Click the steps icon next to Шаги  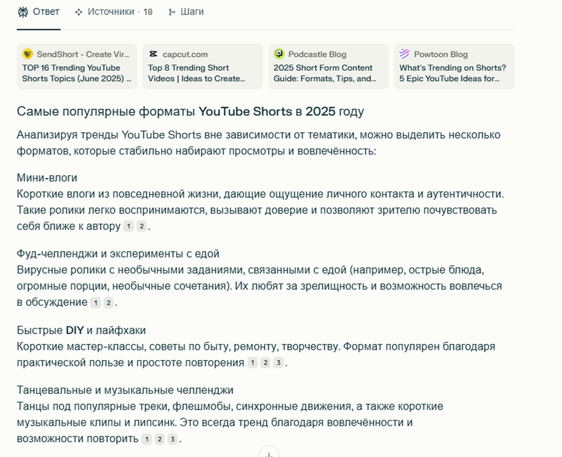pos(172,12)
